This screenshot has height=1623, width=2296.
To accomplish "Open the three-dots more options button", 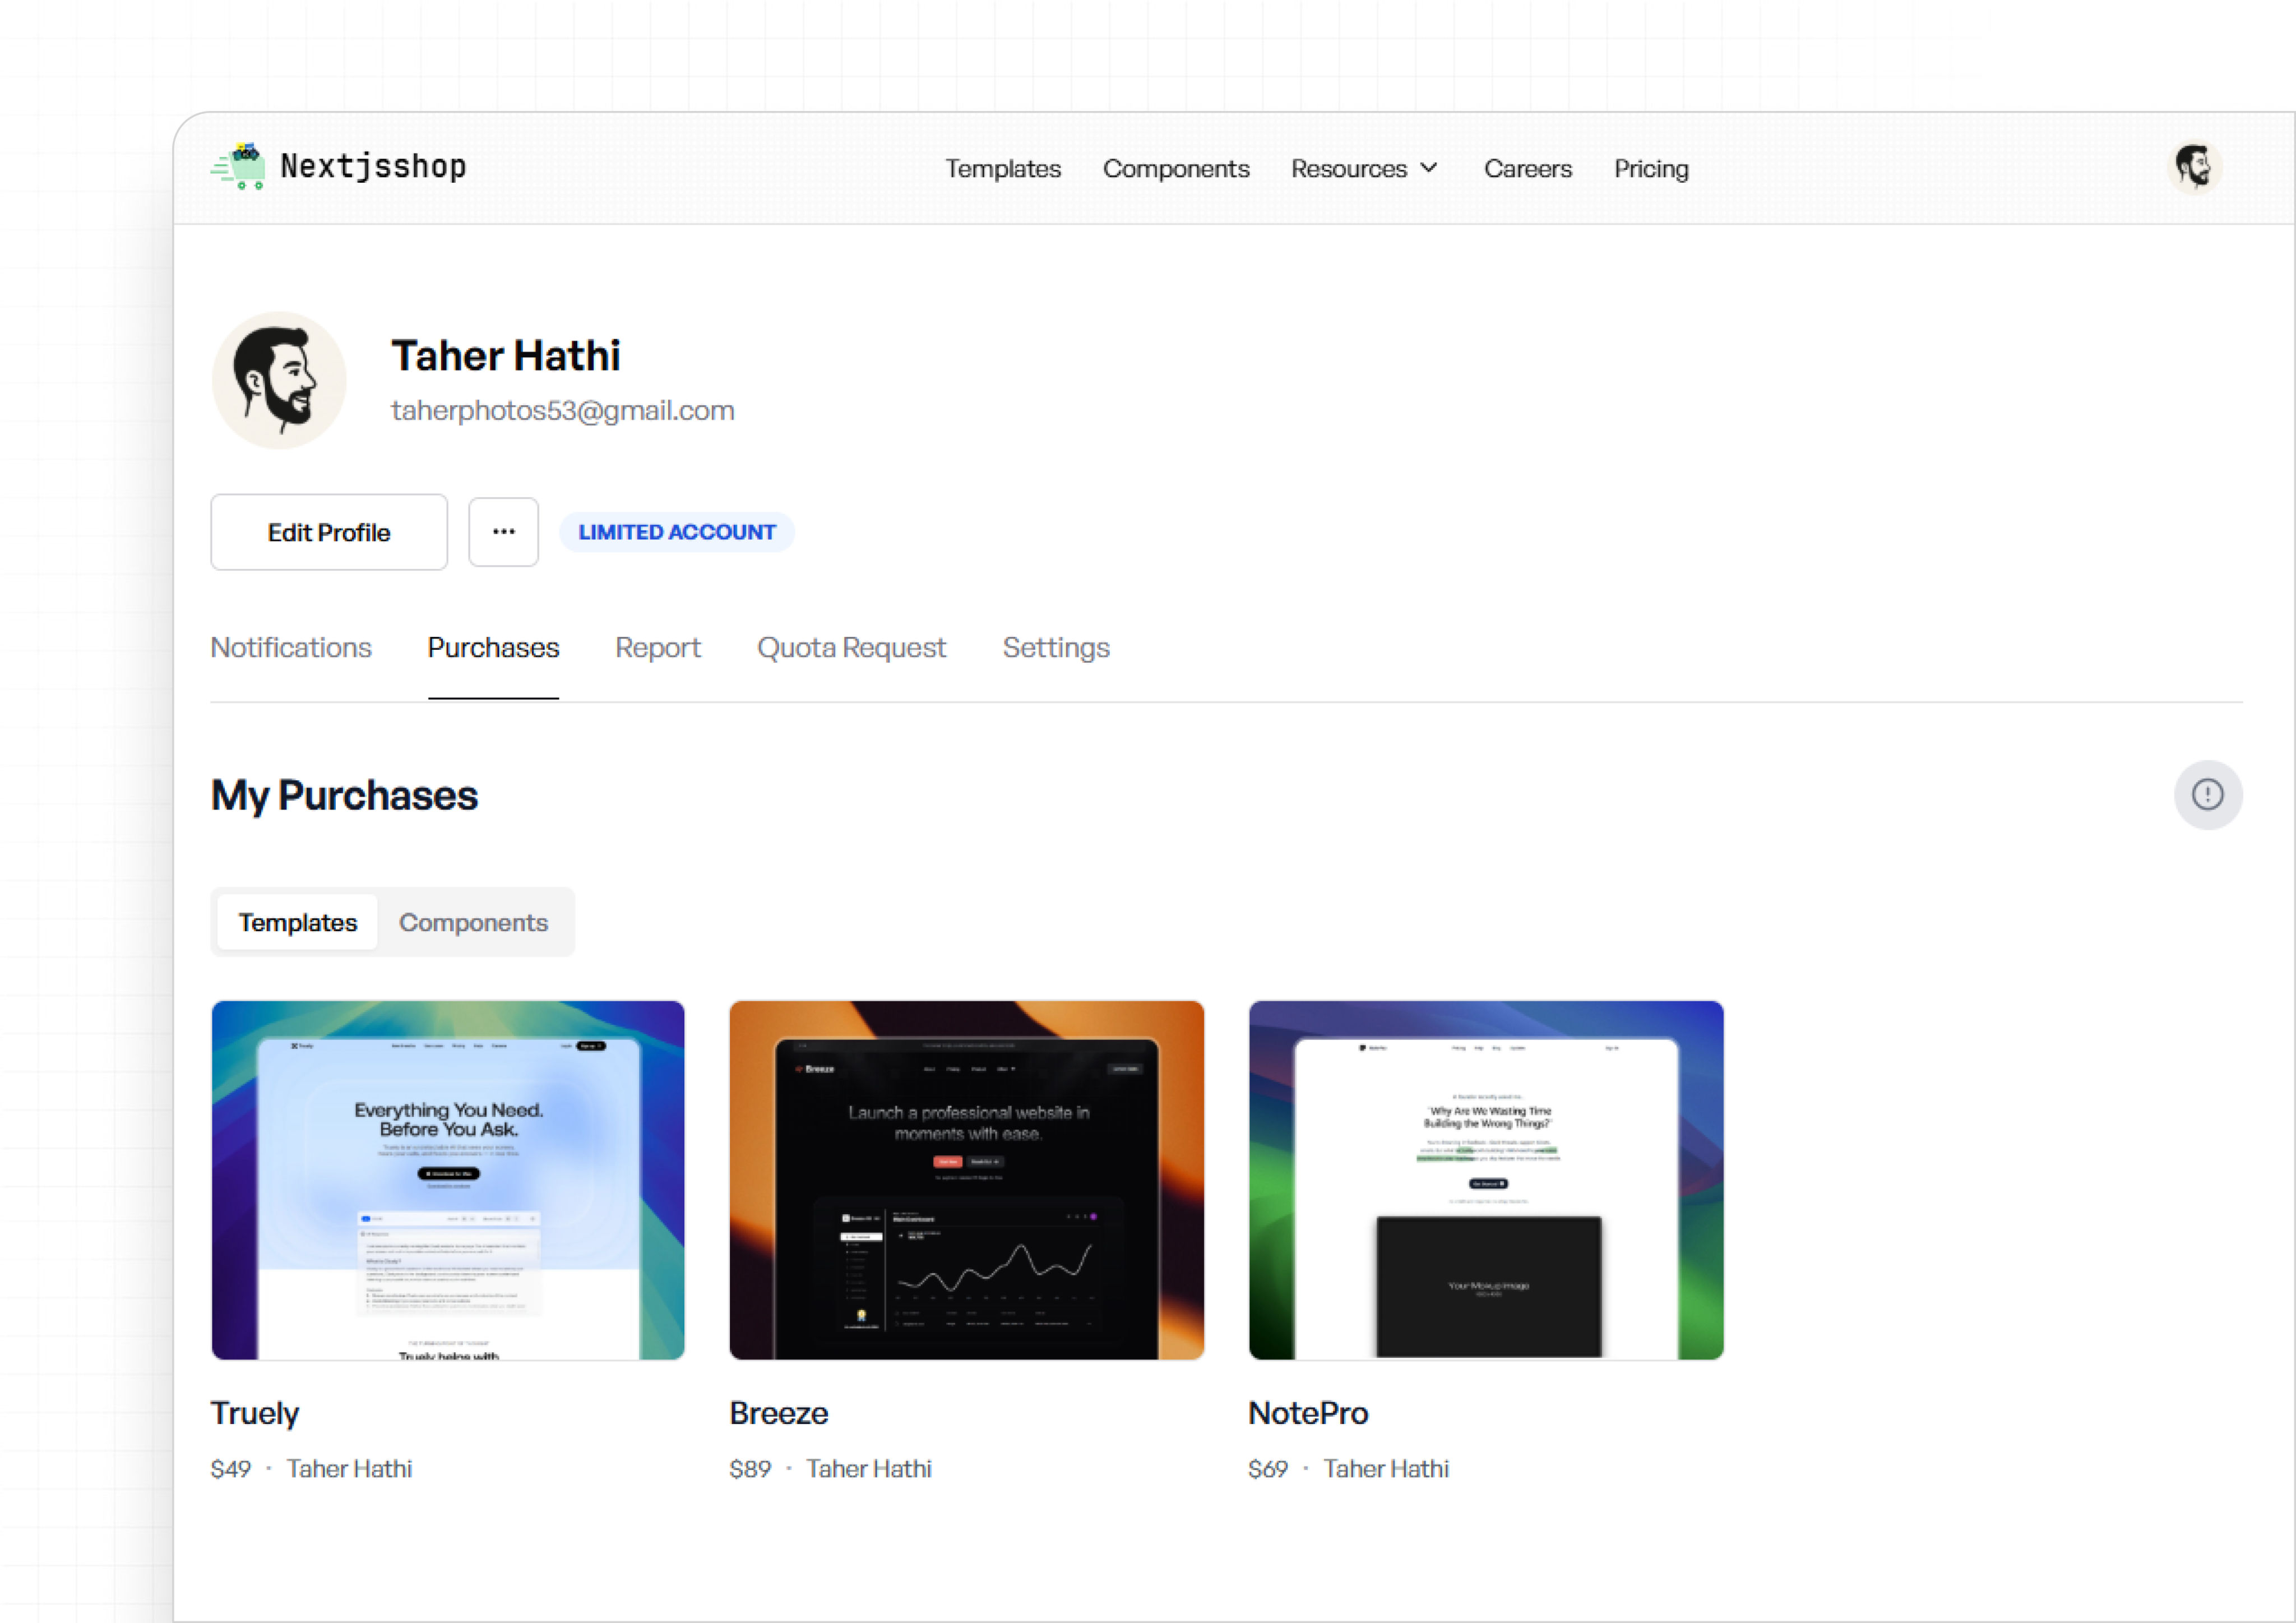I will [x=503, y=532].
